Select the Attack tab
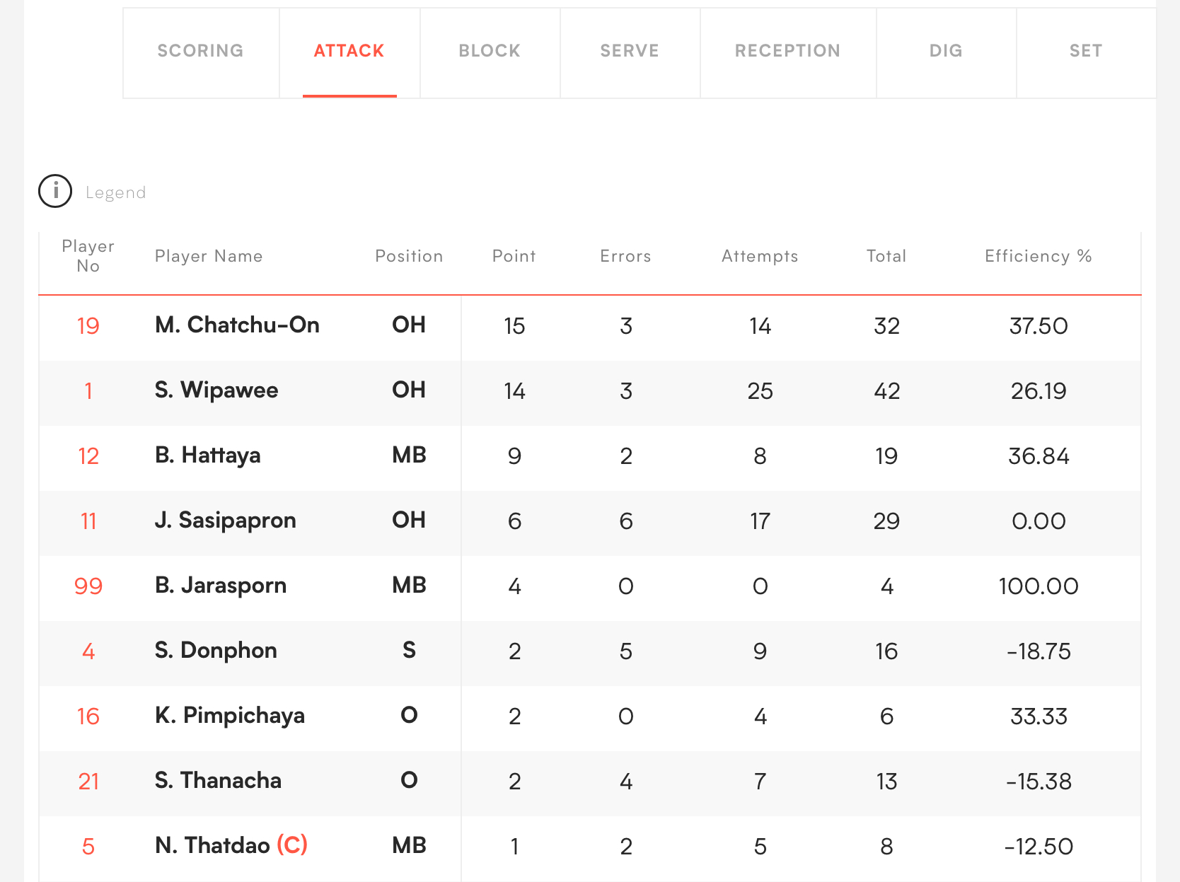The image size is (1180, 882). 349,51
